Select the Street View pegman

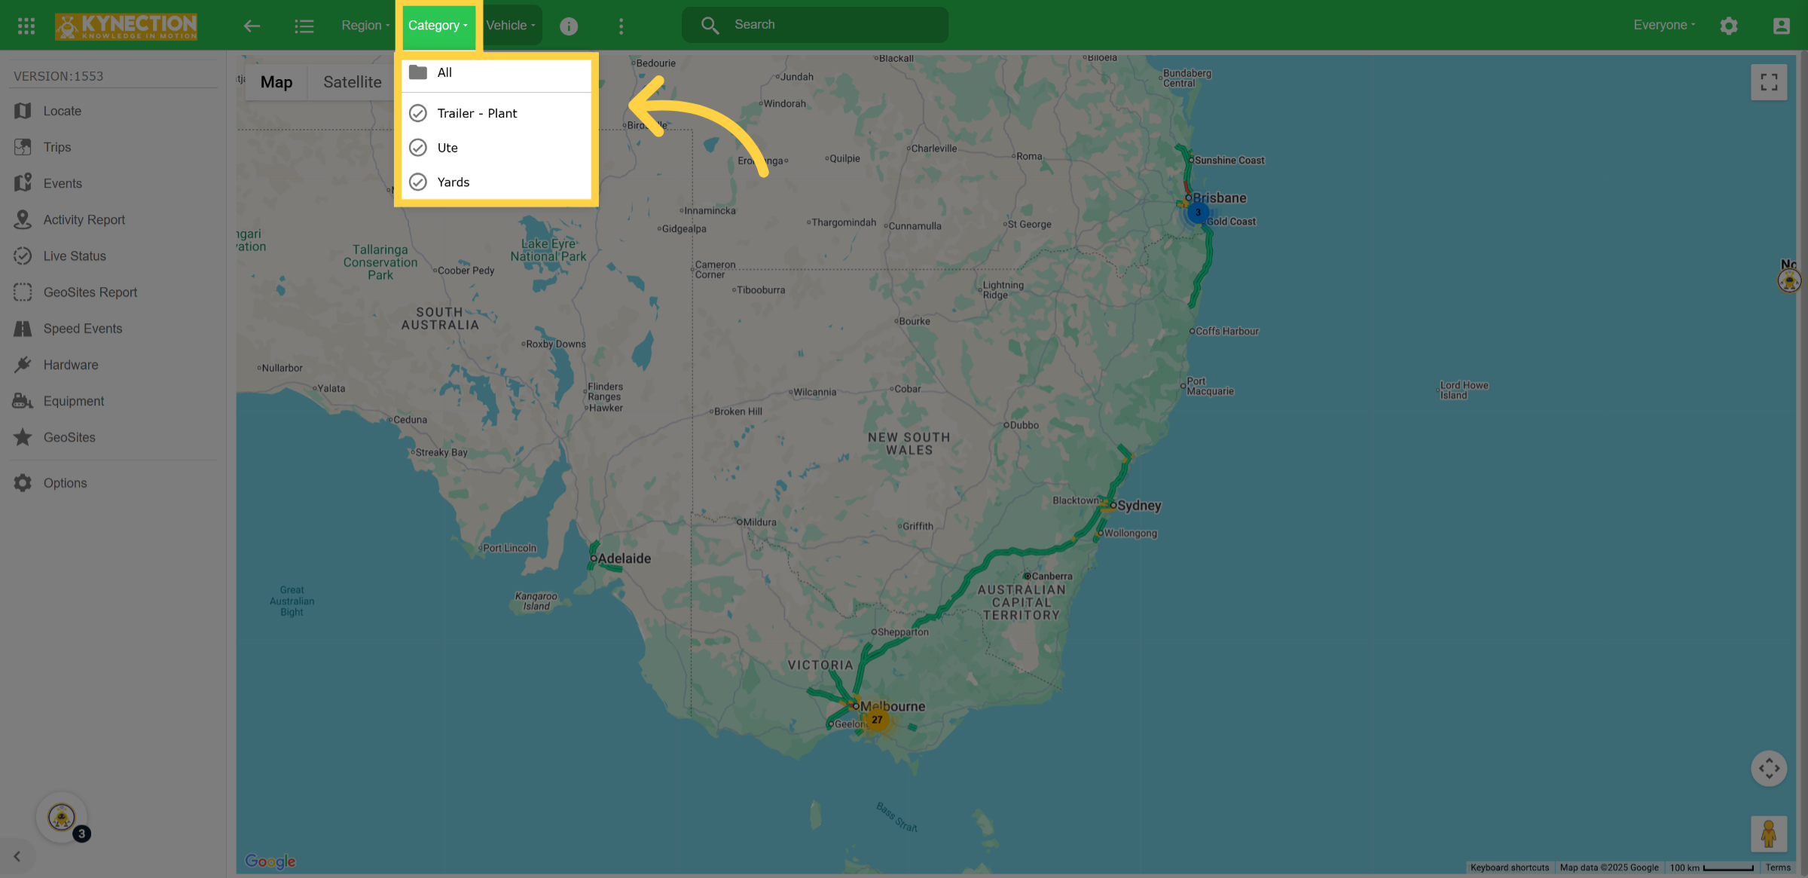(x=1769, y=834)
